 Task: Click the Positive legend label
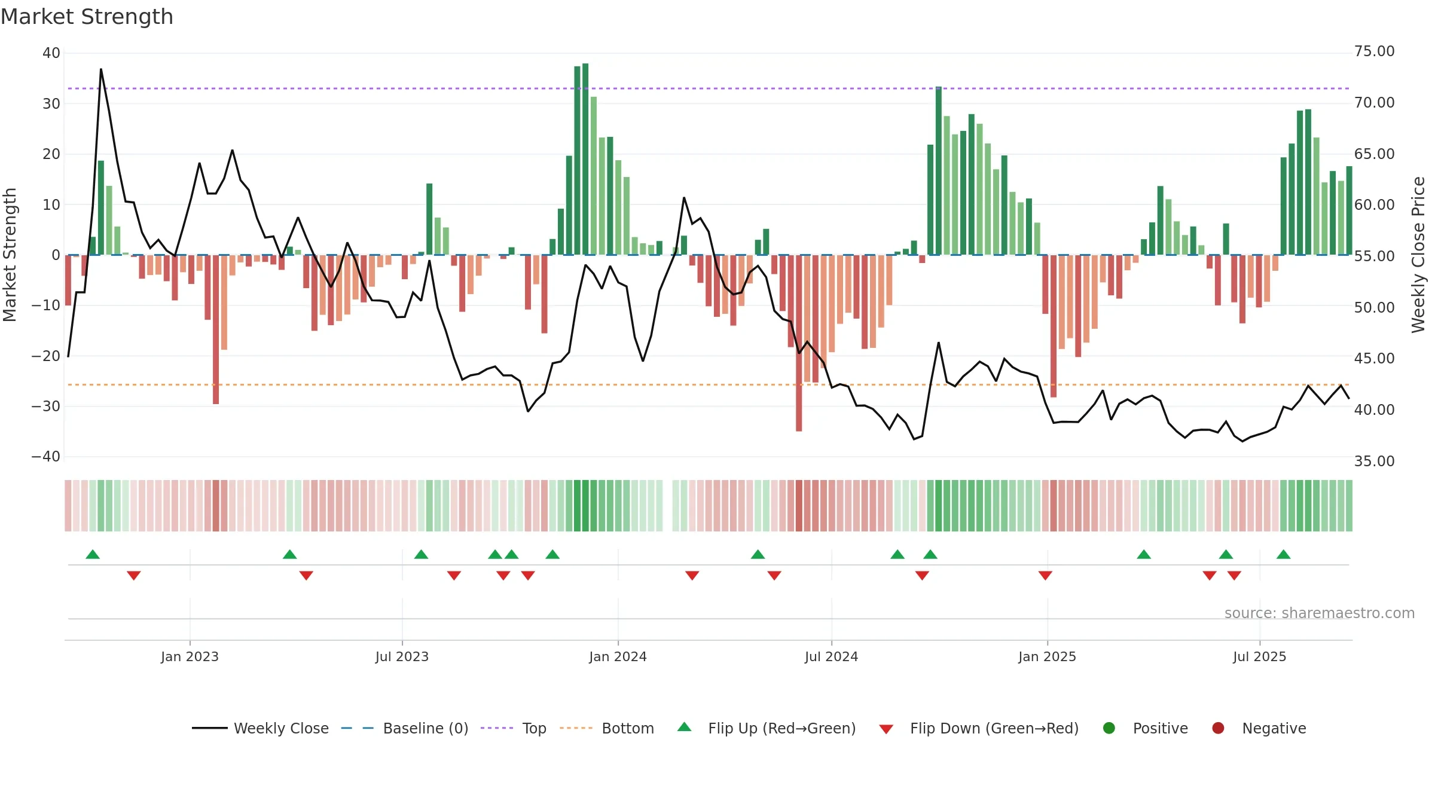[x=1161, y=728]
